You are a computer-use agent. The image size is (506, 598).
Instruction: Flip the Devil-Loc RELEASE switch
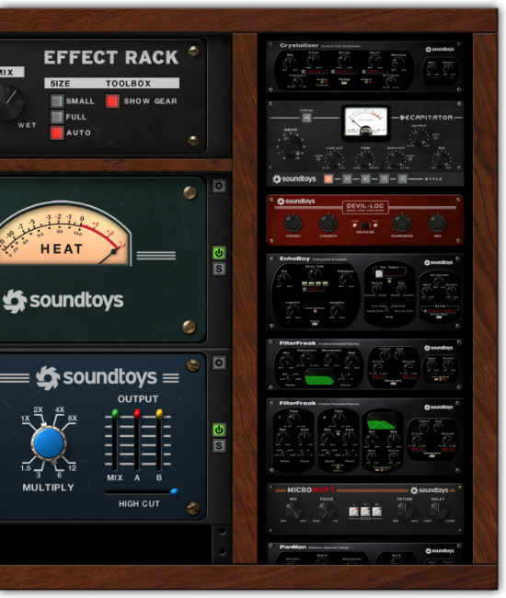coord(365,225)
